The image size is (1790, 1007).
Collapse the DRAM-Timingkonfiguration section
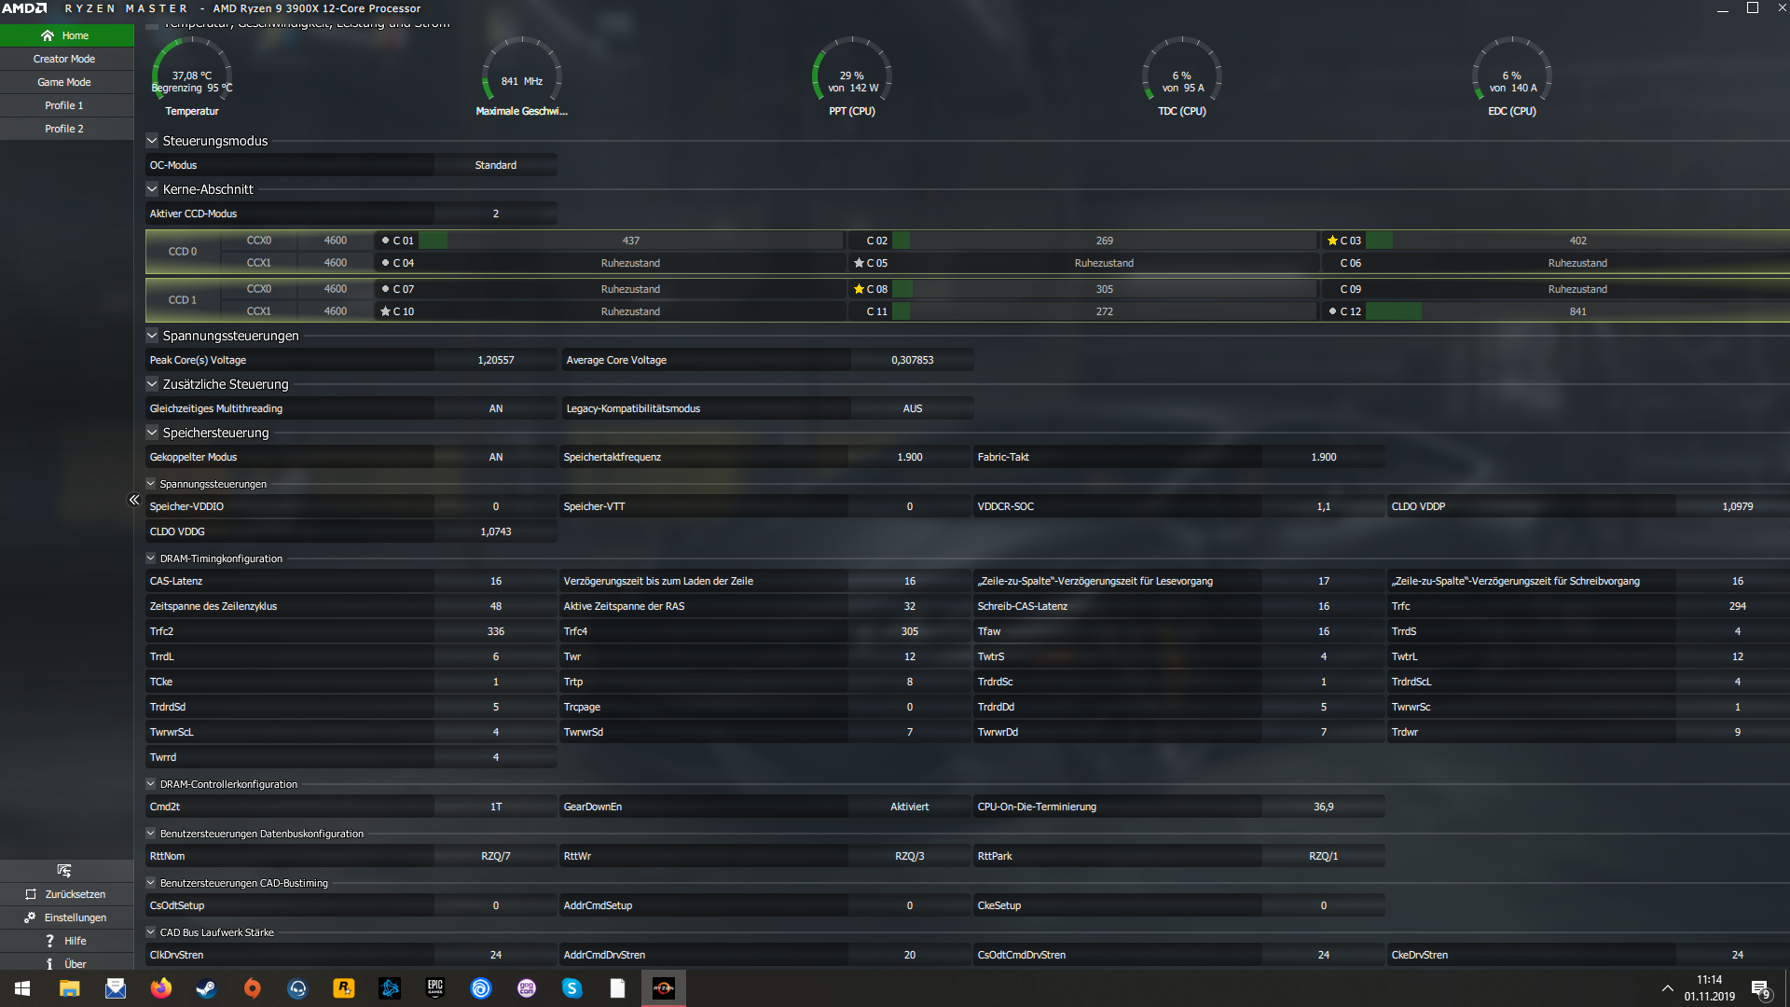(x=151, y=559)
